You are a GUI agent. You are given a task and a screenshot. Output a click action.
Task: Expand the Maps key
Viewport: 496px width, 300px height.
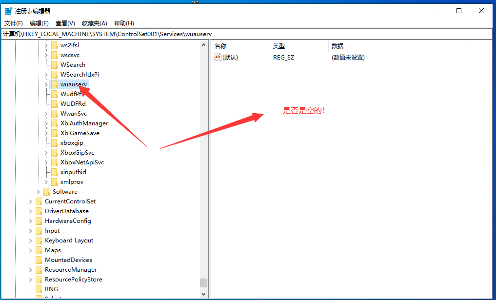31,250
